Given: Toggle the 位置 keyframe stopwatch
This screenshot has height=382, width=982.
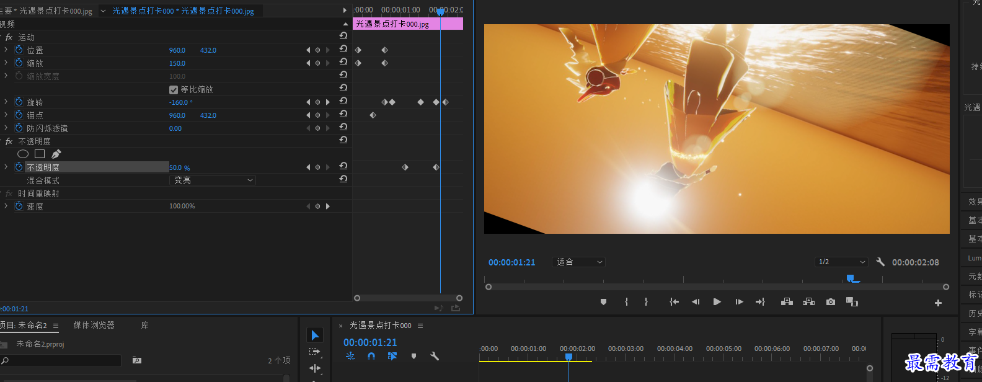Looking at the screenshot, I should (x=19, y=50).
